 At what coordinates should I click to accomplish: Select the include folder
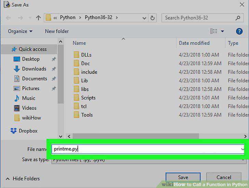[86, 72]
